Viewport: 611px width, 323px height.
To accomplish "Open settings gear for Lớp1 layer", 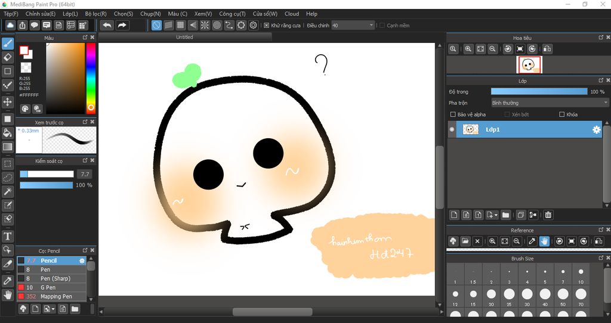I will click(596, 129).
